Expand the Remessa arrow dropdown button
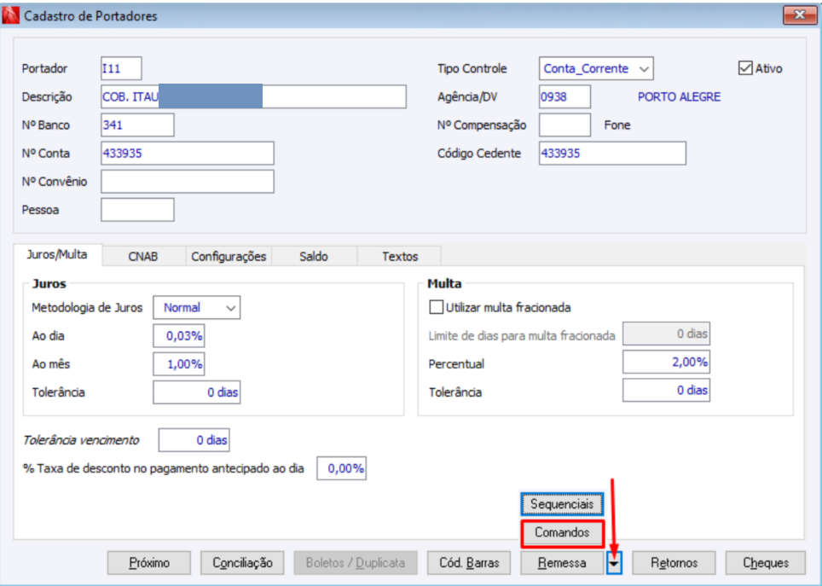The width and height of the screenshot is (822, 586). 614,563
